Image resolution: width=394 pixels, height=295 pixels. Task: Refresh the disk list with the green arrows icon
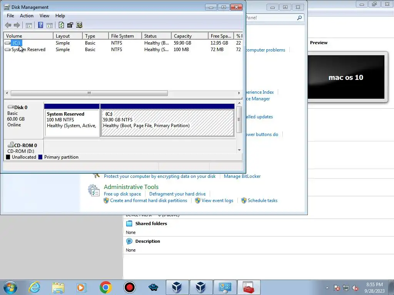(x=61, y=25)
